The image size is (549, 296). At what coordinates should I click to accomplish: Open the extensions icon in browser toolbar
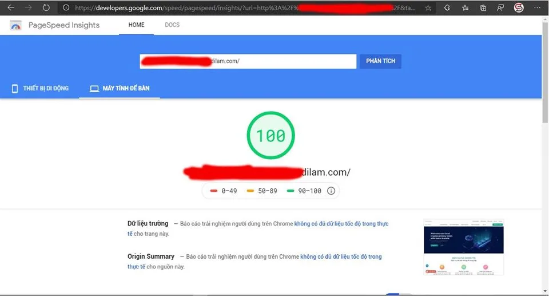coord(447,7)
